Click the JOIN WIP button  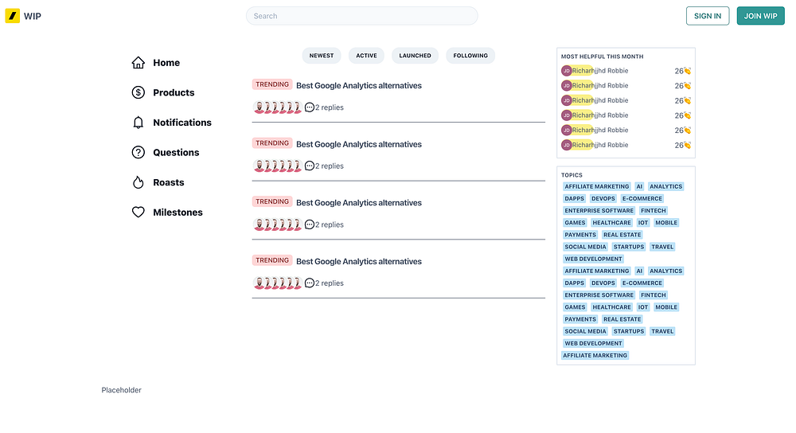click(x=760, y=16)
